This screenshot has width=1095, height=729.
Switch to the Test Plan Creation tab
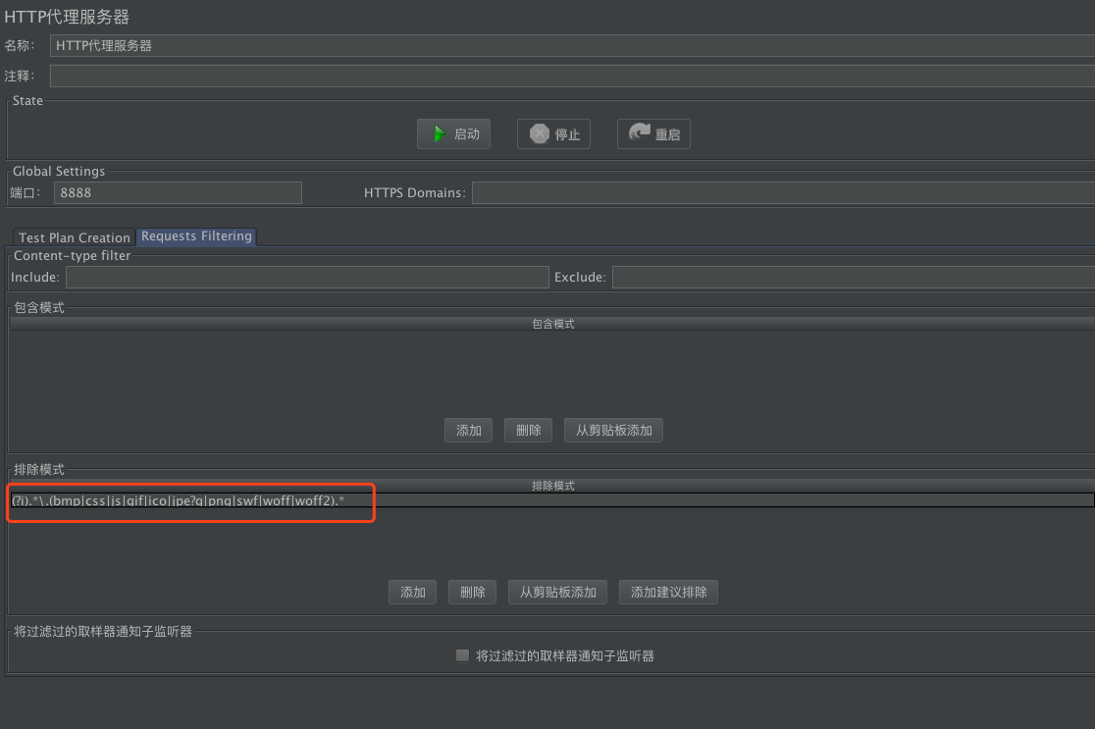point(74,237)
